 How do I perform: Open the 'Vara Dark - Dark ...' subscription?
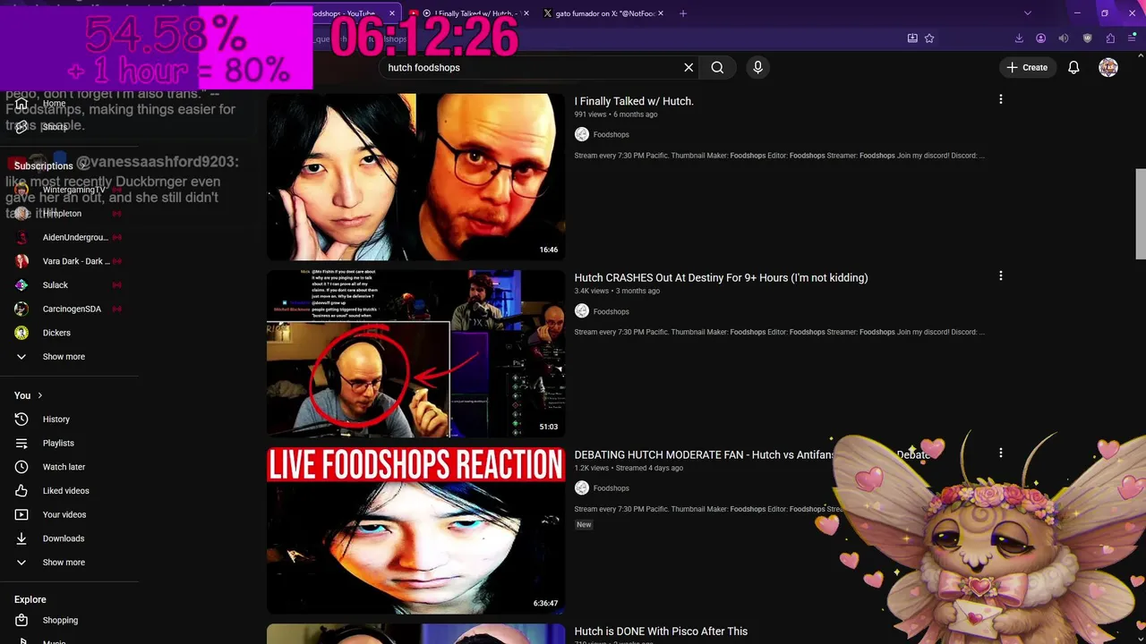[70, 261]
